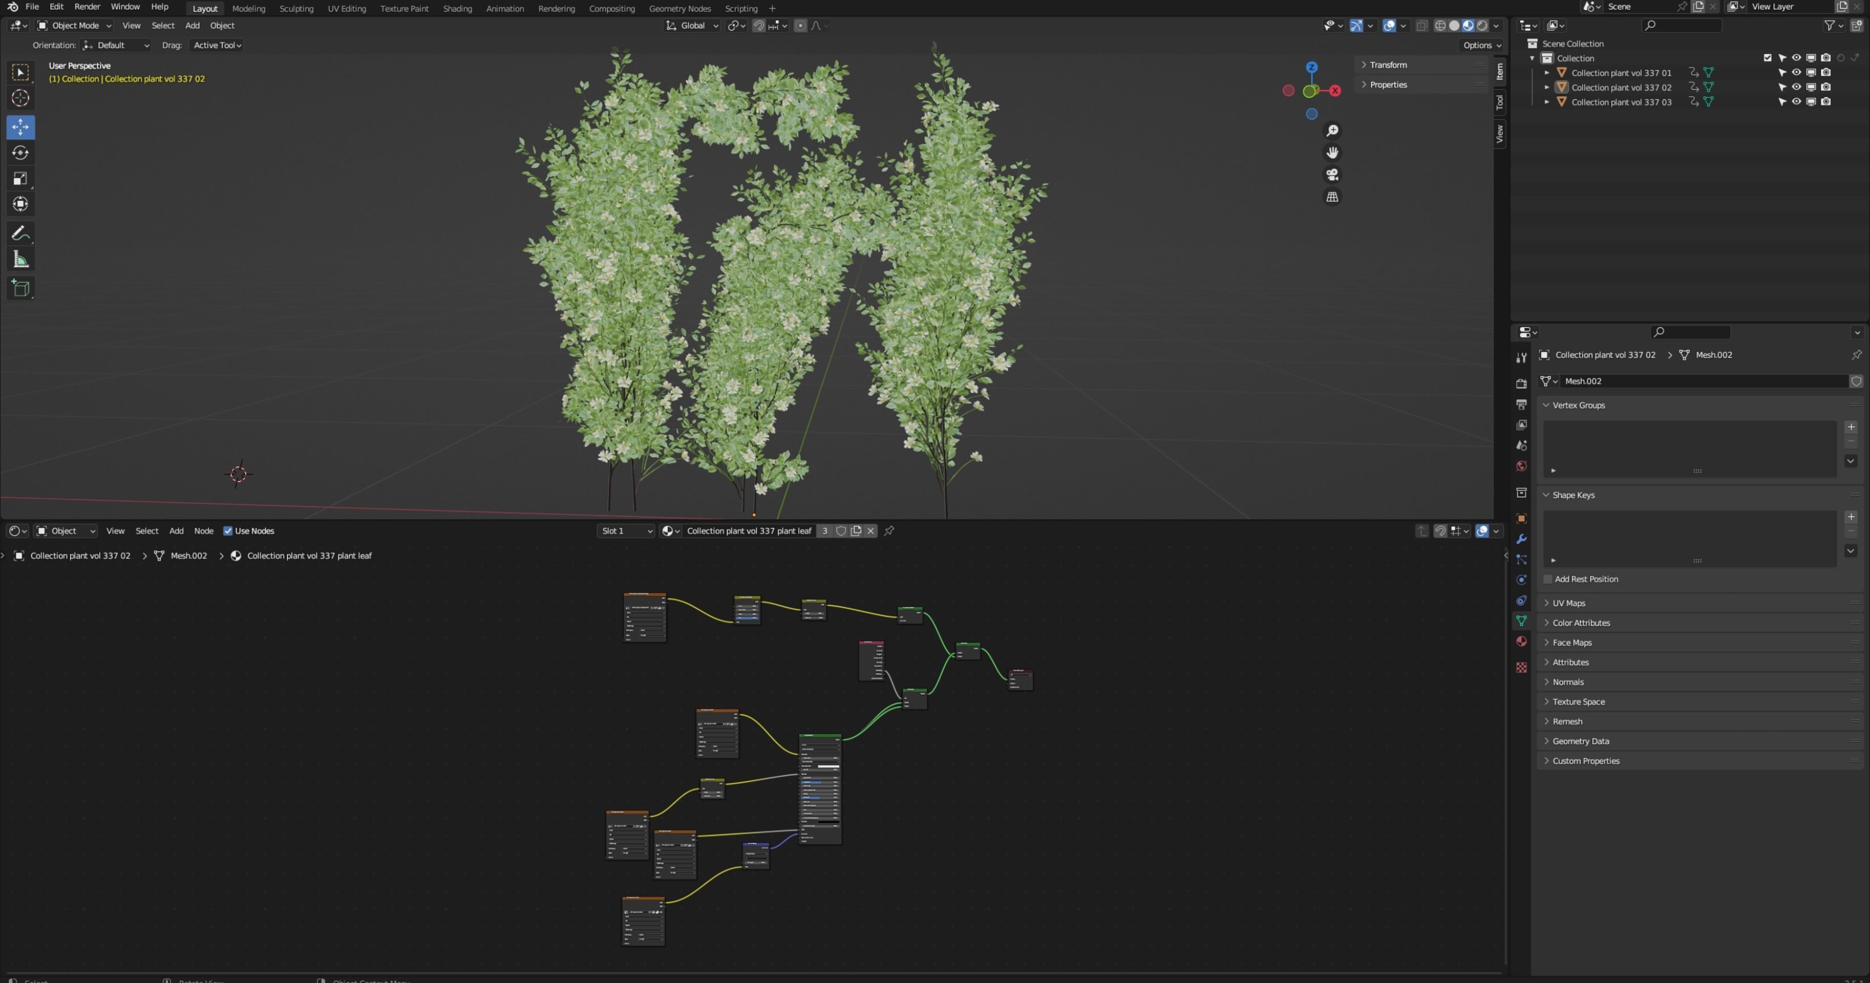Open the Drag Active Tool dropdown

coord(216,45)
